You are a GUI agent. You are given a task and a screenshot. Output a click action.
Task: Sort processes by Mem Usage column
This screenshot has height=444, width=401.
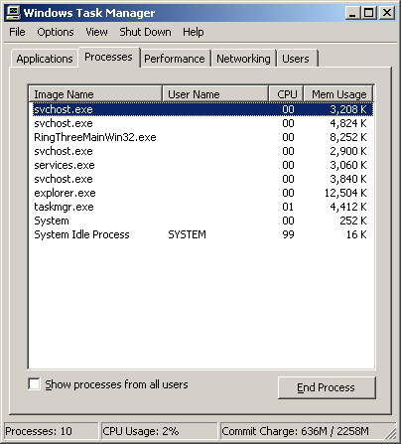338,94
